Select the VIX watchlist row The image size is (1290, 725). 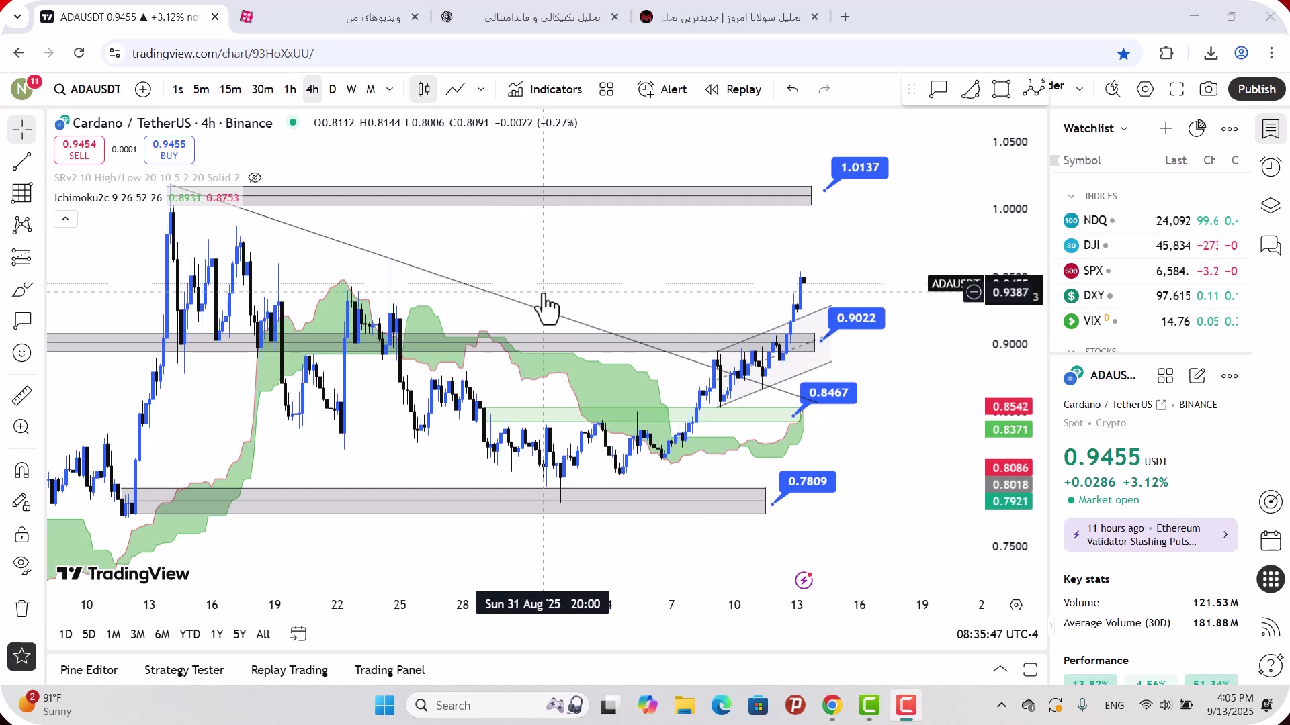pos(1151,321)
